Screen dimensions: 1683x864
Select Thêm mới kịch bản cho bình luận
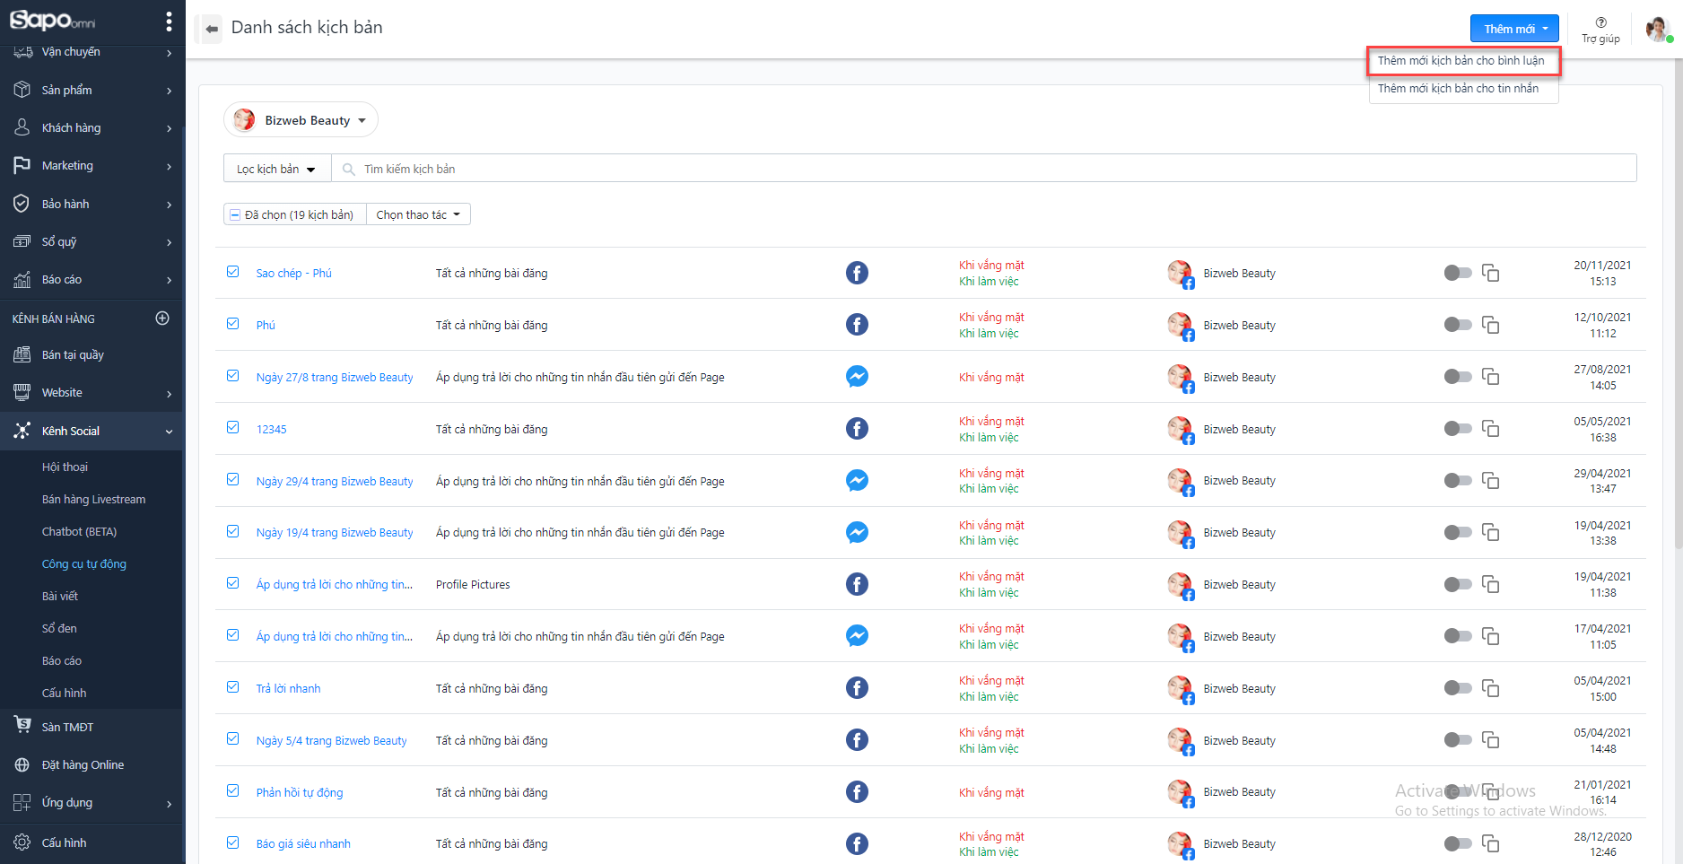1461,61
